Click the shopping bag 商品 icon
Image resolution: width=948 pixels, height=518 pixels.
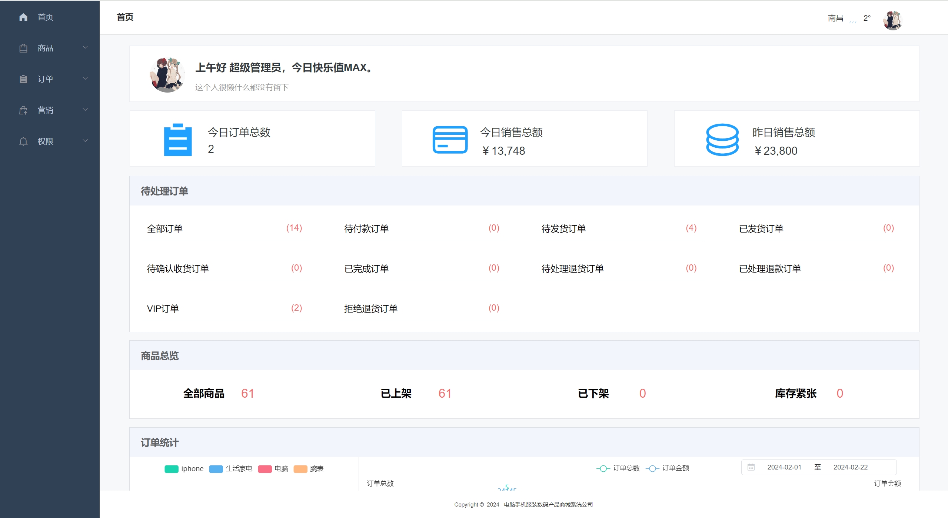(23, 48)
